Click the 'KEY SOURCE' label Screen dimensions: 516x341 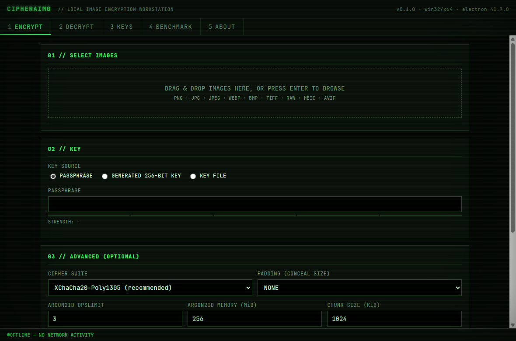click(64, 166)
